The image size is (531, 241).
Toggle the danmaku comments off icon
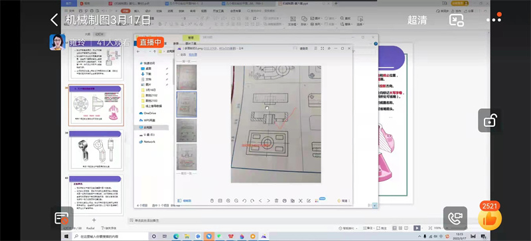[x=62, y=218]
